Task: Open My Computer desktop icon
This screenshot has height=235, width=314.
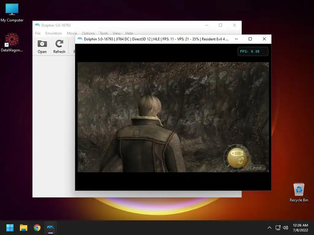Action: (12, 12)
